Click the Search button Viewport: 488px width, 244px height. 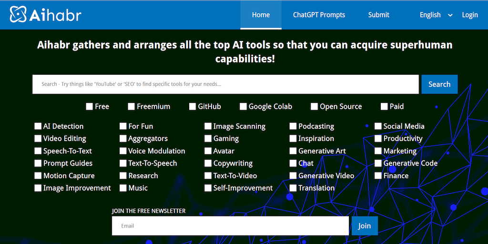coord(439,84)
